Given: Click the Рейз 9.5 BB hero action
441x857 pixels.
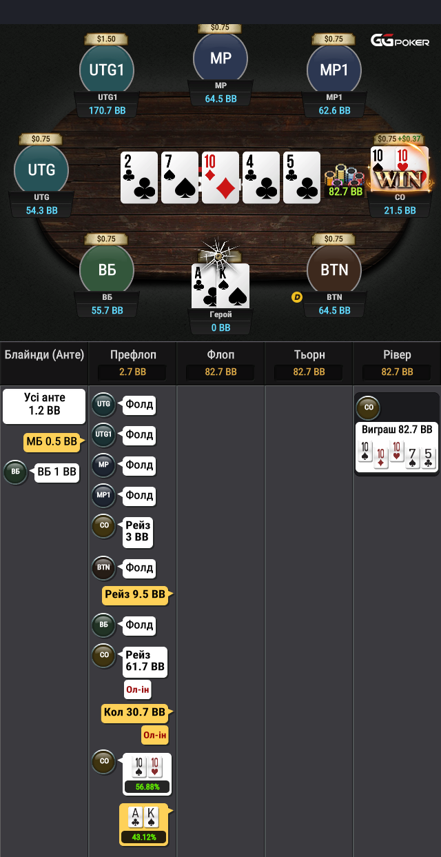Looking at the screenshot, I should point(135,594).
